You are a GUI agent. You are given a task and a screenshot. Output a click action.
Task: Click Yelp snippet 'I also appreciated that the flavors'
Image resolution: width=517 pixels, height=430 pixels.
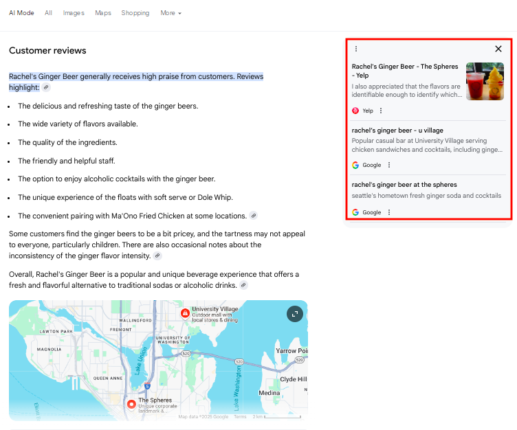[406, 91]
